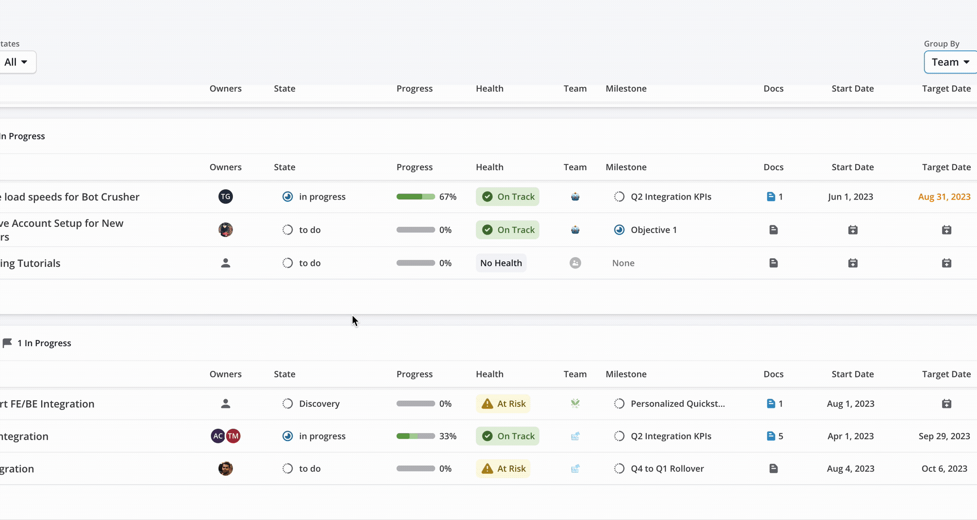This screenshot has height=520, width=977.
Task: Click the Aug 31, 2023 target date
Action: [944, 196]
